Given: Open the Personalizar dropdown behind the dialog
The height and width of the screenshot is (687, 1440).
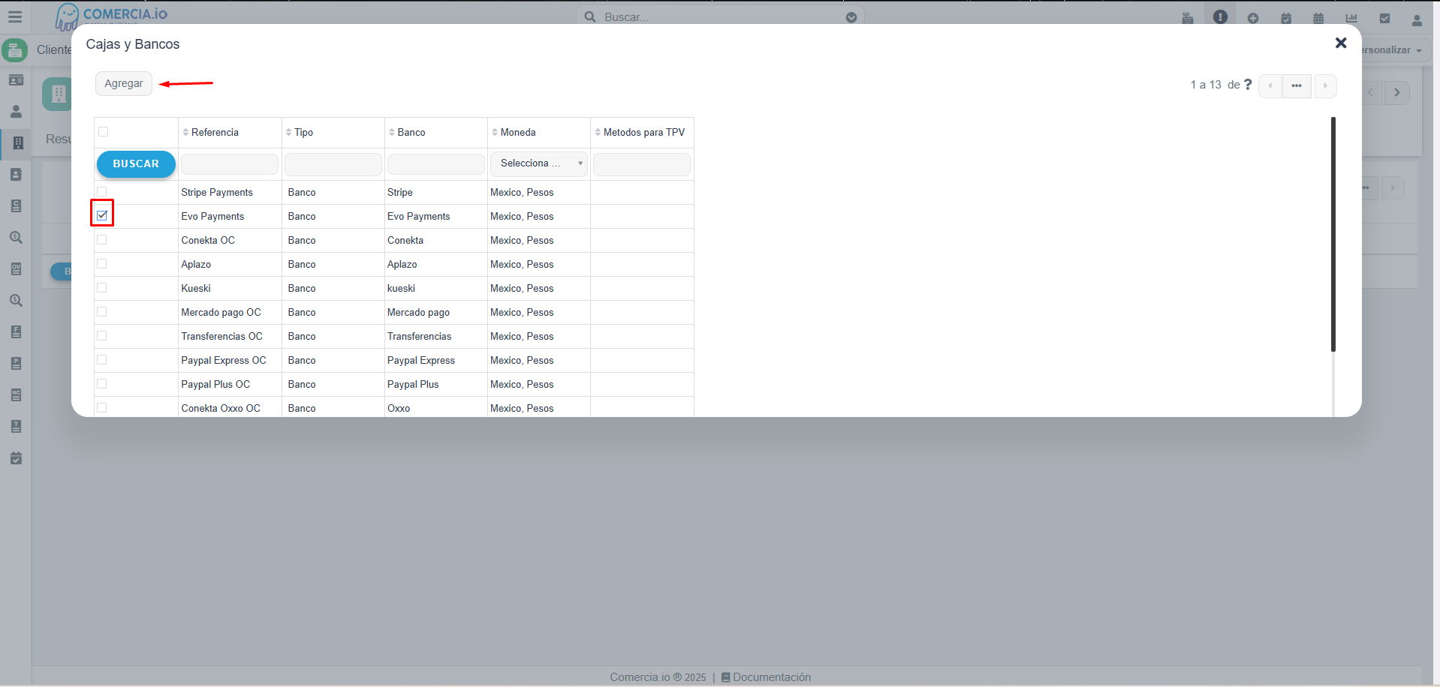Looking at the screenshot, I should point(1394,50).
